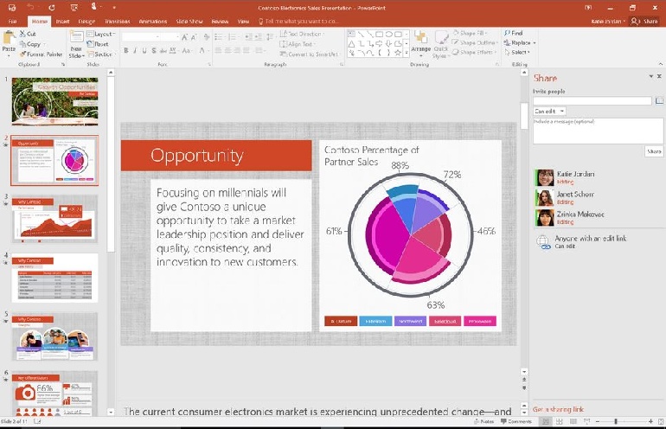Insert the triangle shape from the gallery

[352, 43]
